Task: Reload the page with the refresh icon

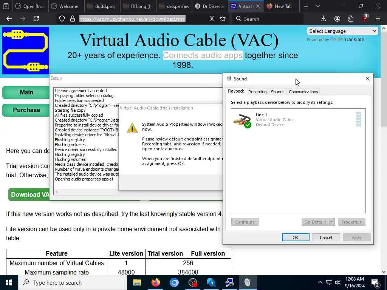Action: (x=36, y=19)
